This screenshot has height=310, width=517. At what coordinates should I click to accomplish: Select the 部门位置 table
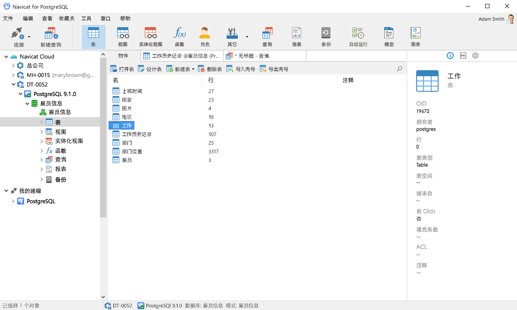pyautogui.click(x=127, y=152)
